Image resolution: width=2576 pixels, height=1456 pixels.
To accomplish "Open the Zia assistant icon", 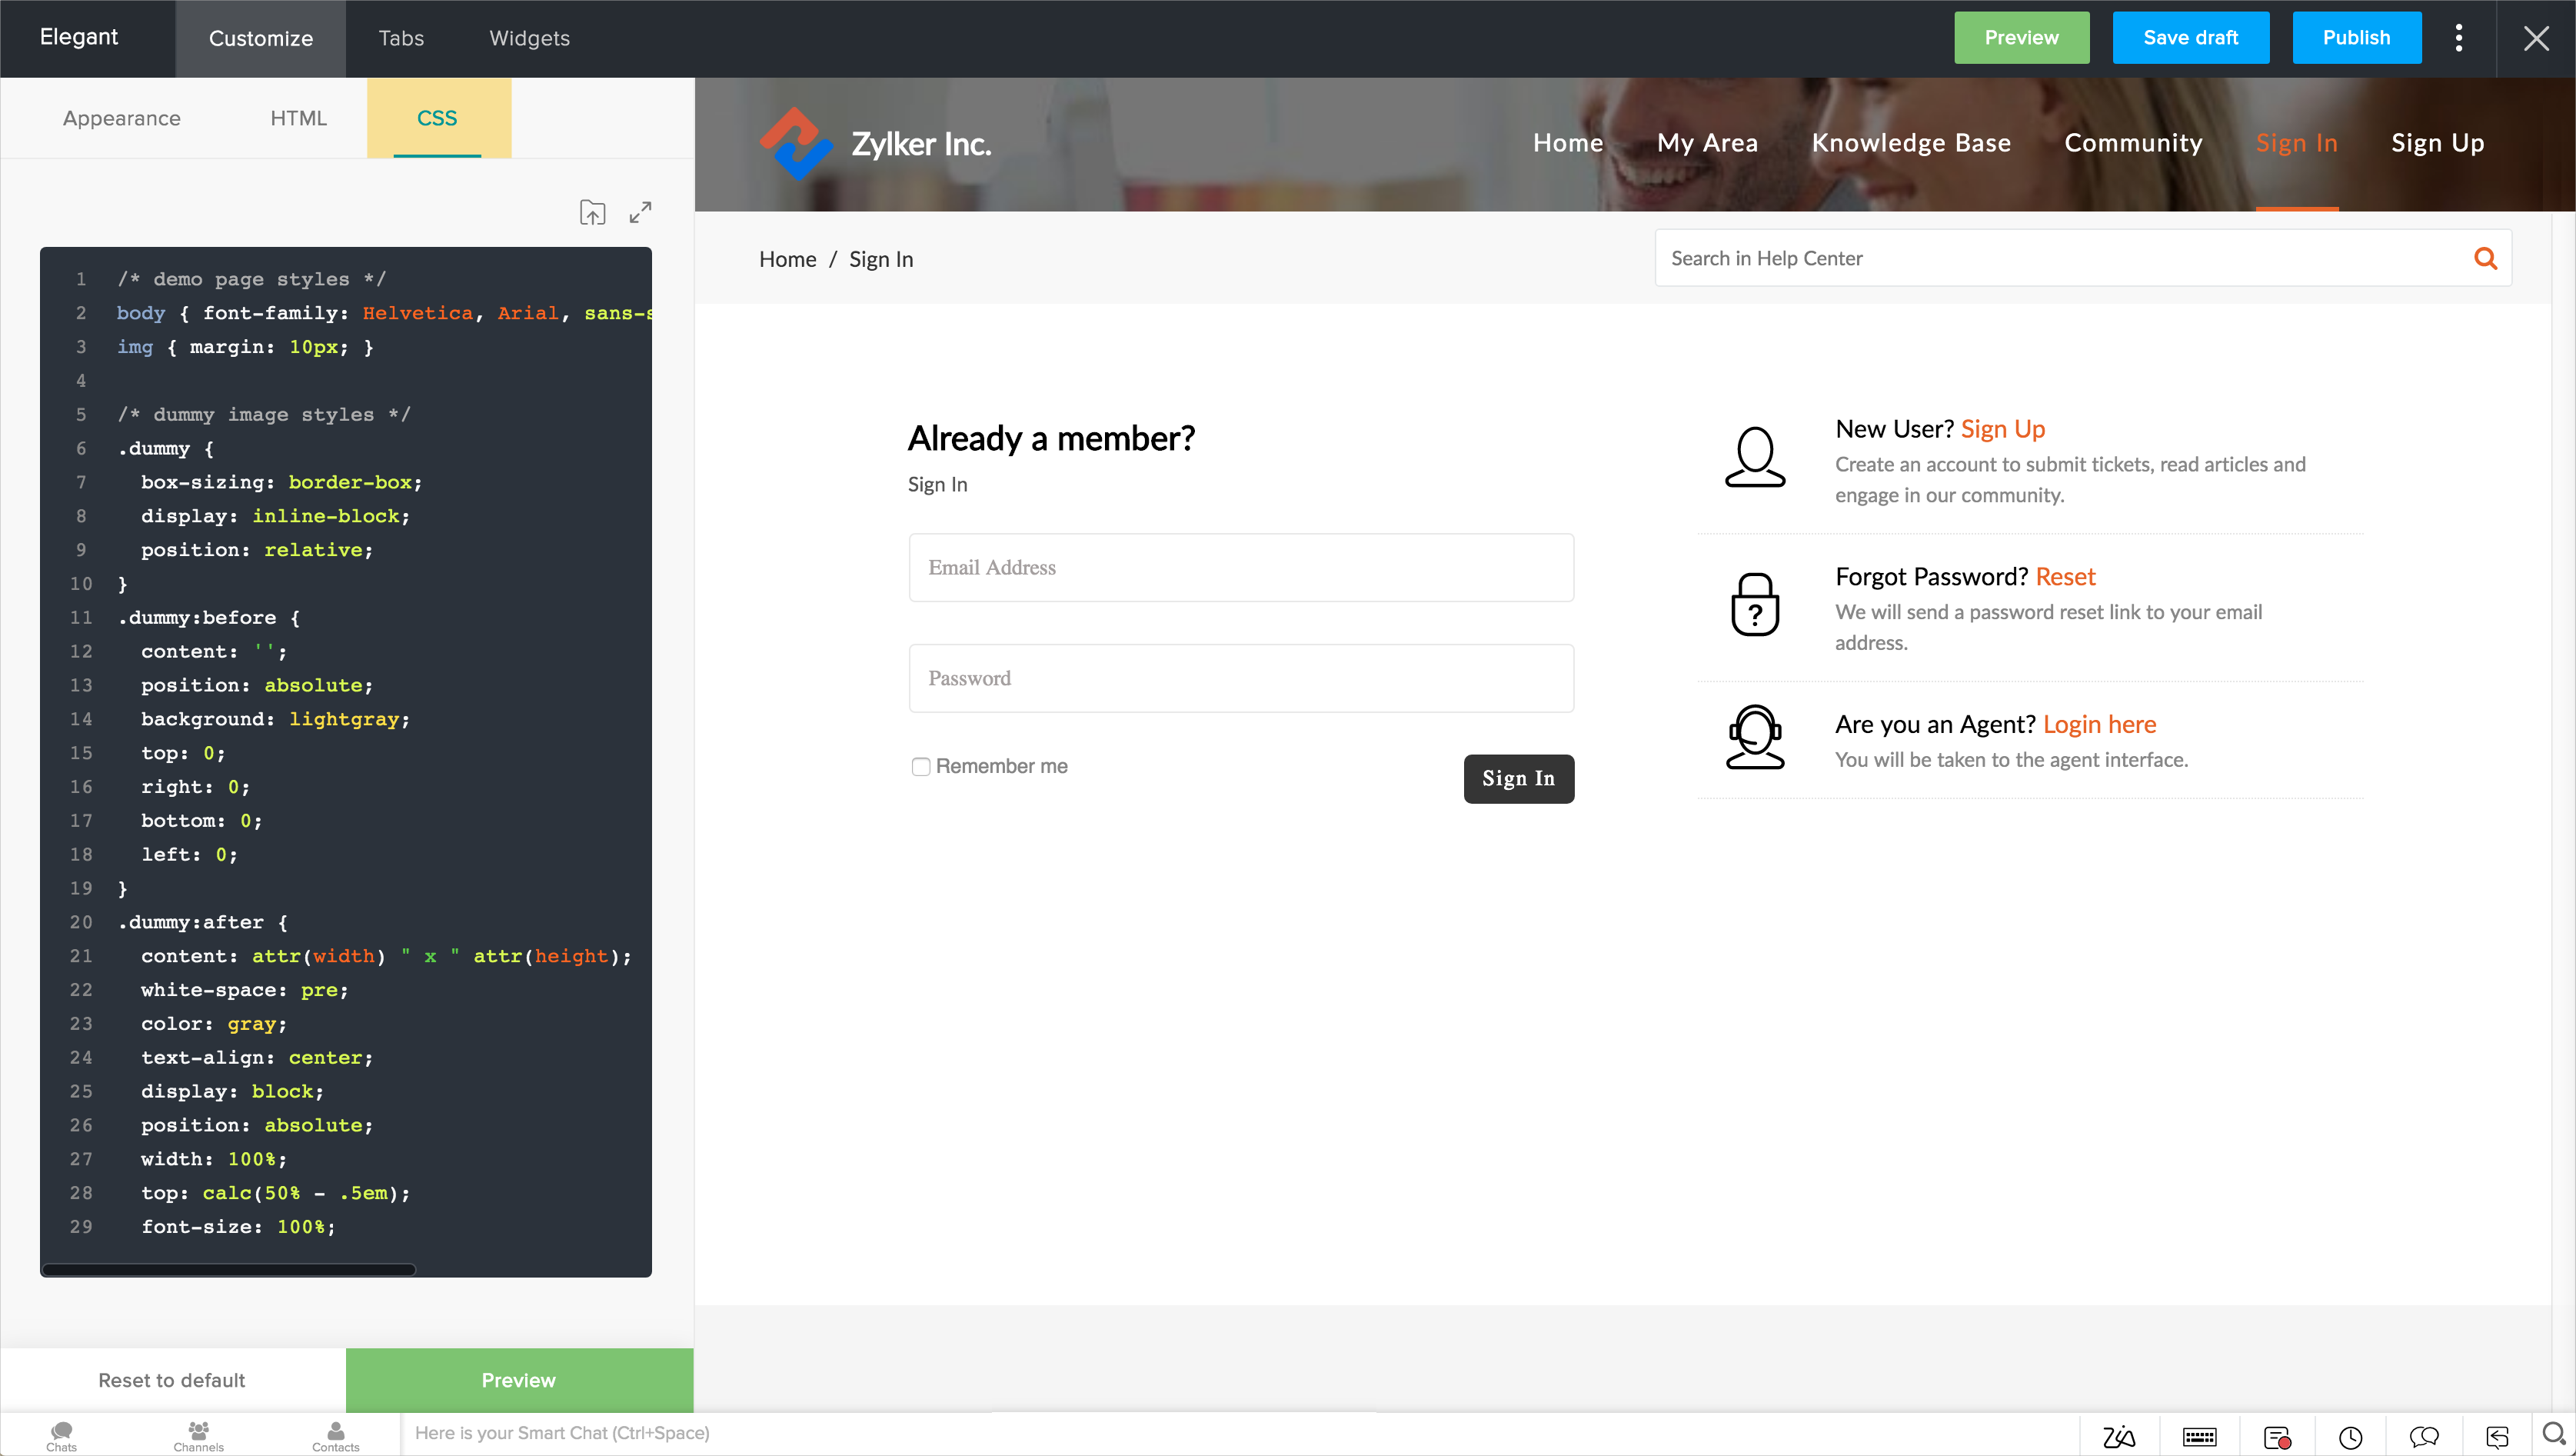I will (x=2119, y=1437).
